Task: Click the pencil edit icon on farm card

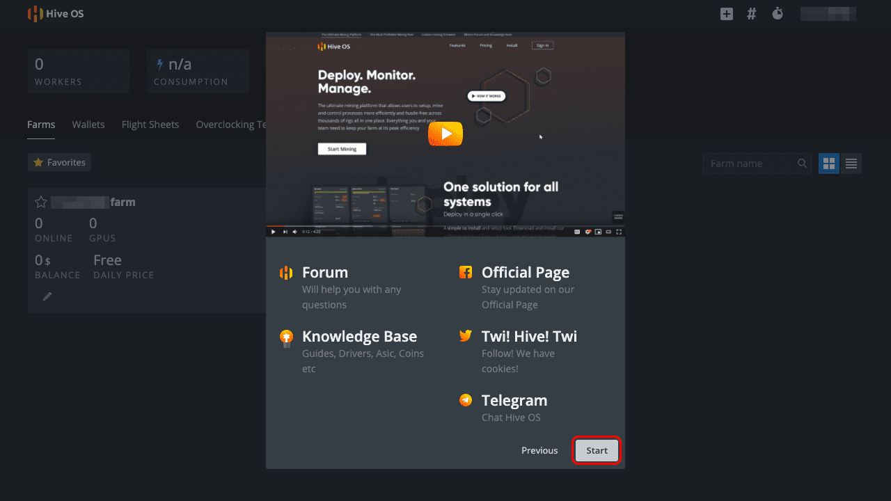Action: pos(47,296)
